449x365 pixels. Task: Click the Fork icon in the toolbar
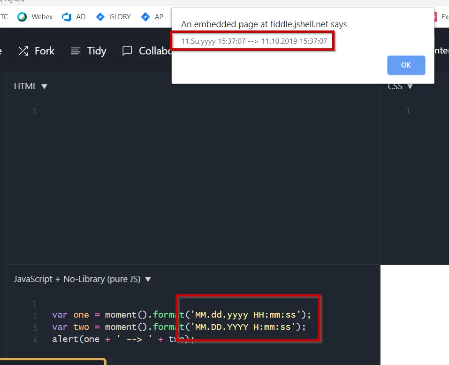(x=23, y=51)
